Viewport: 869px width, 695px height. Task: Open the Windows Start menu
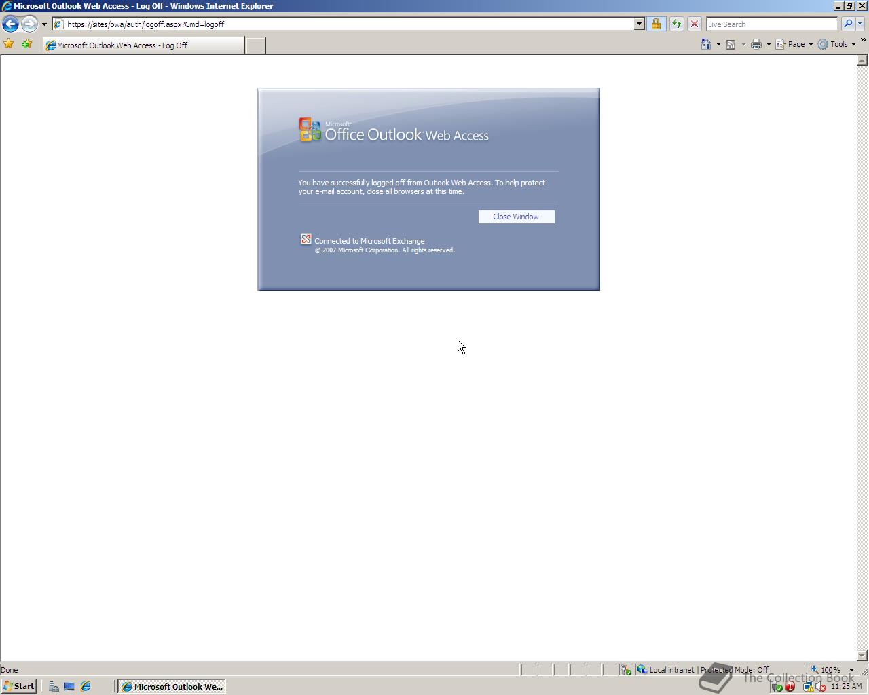19,686
